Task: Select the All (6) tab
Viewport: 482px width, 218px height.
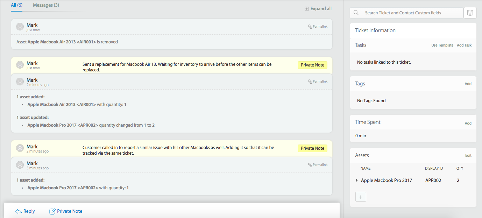Action: 16,5
